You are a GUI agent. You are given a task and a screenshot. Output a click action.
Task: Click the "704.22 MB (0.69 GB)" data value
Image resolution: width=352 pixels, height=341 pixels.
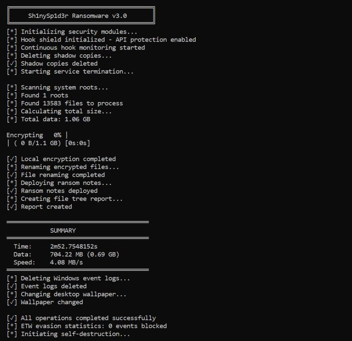pyautogui.click(x=85, y=254)
